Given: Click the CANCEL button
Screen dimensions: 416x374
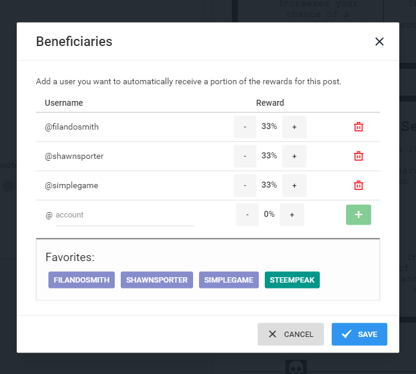Looking at the screenshot, I should [290, 334].
